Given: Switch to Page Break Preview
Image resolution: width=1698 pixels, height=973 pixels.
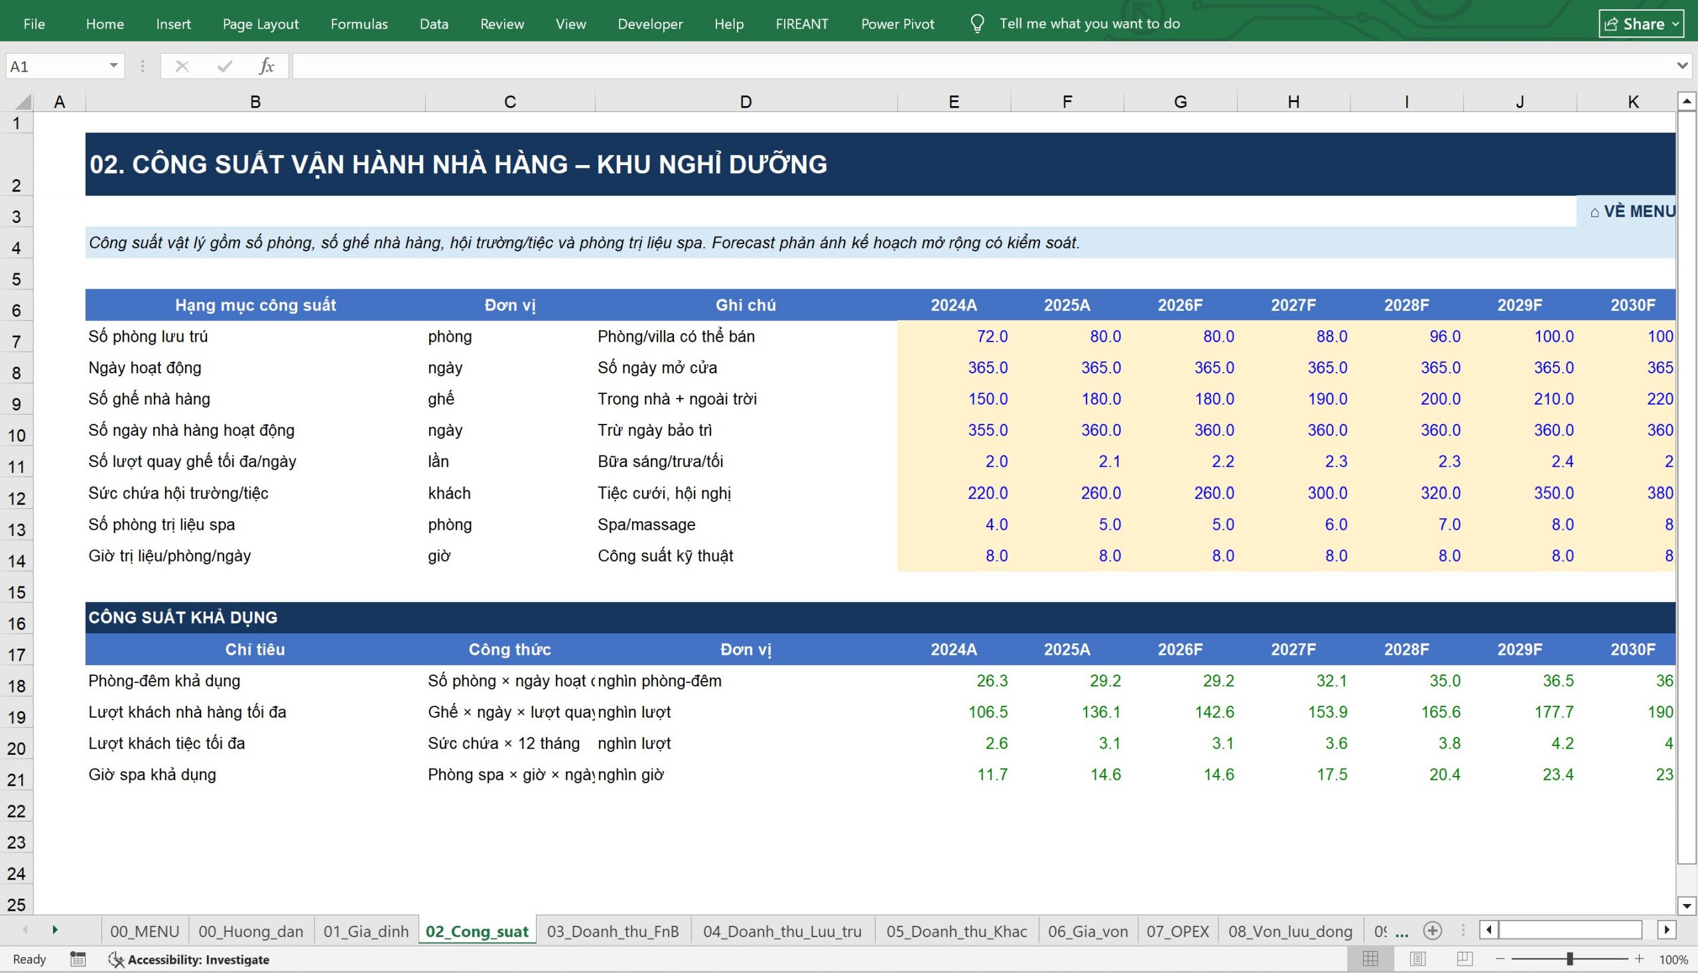Looking at the screenshot, I should click(x=1464, y=960).
